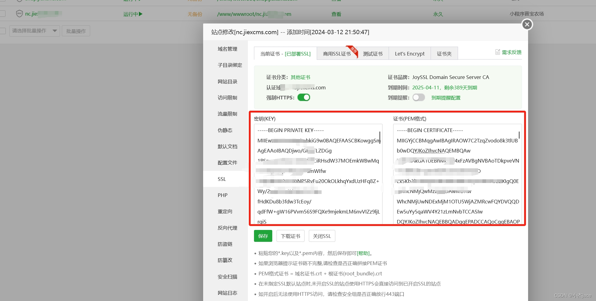
Task: Select 伪静态 in the sidebar
Action: pos(225,130)
